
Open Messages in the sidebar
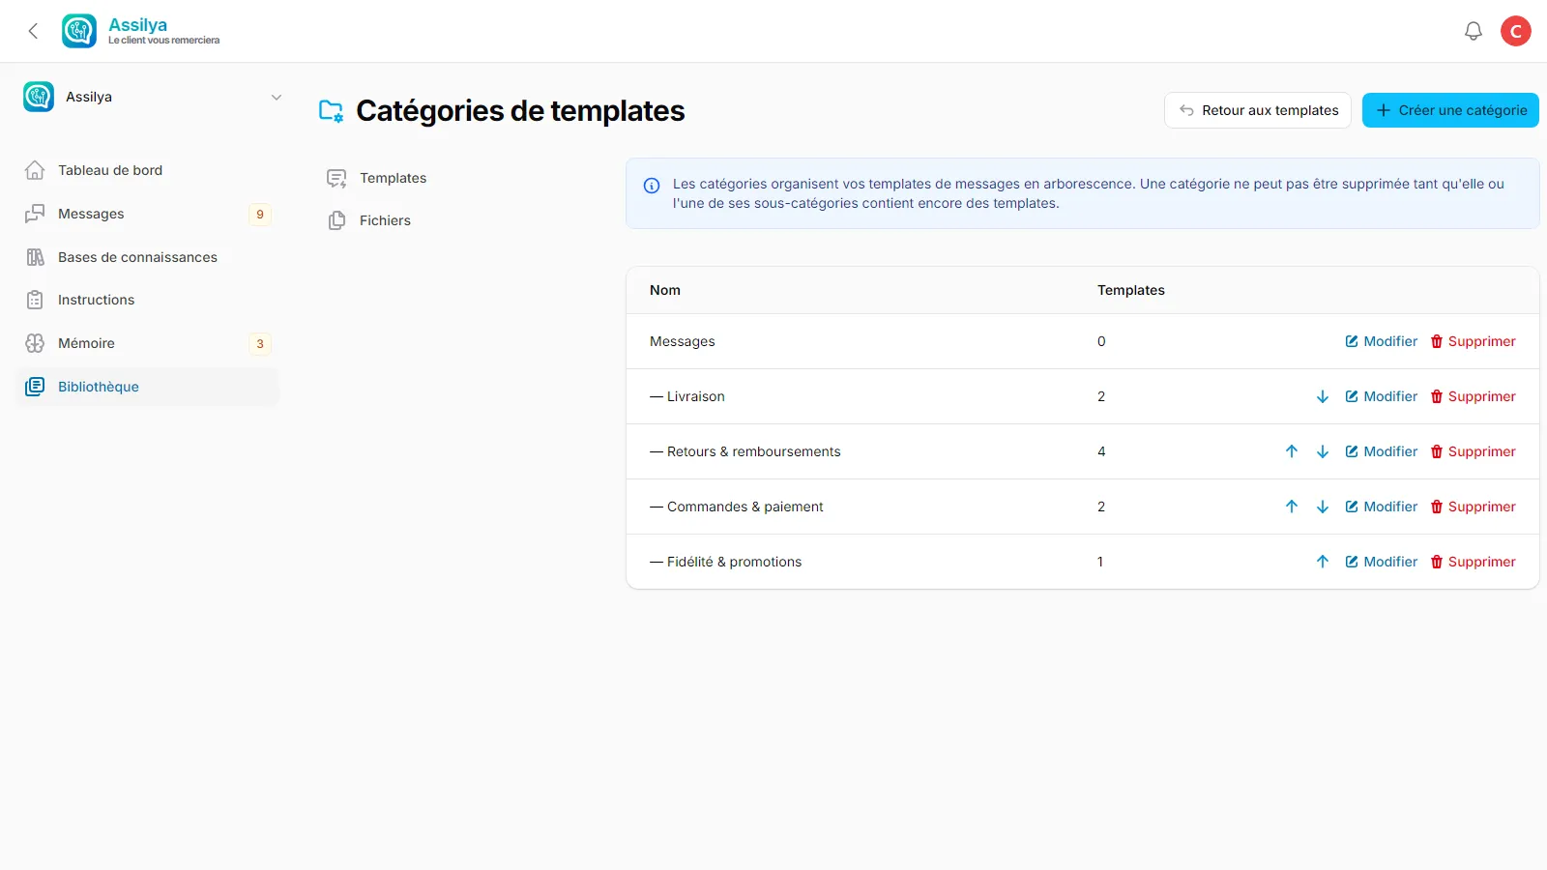pyautogui.click(x=149, y=214)
